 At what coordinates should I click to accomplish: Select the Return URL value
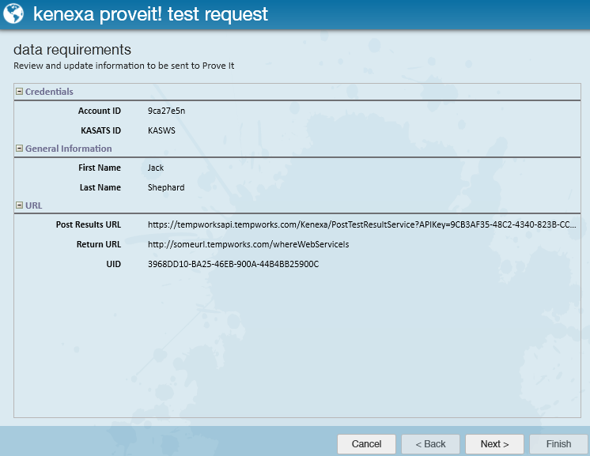[248, 244]
